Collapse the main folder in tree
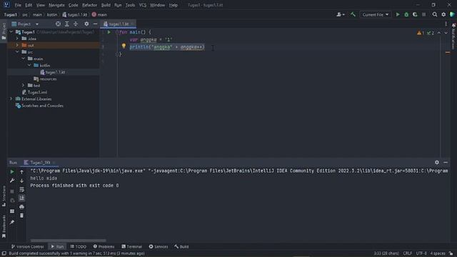 pyautogui.click(x=24, y=59)
